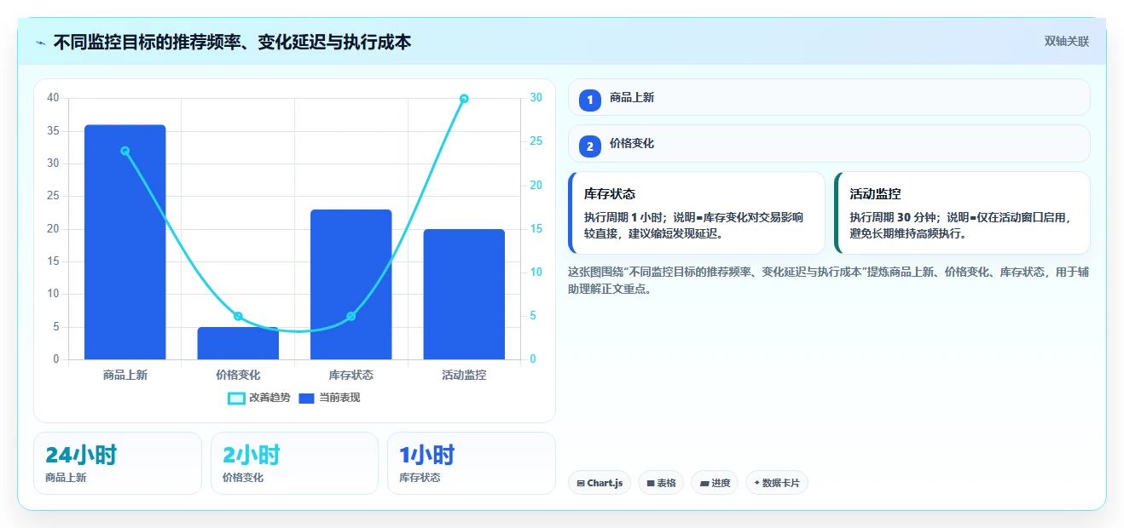
Task: Click the icon in the 表格 tag
Action: click(x=651, y=483)
